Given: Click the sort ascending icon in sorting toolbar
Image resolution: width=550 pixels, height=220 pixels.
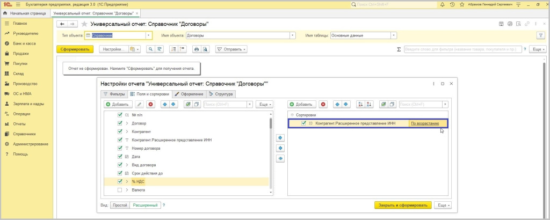Looking at the screenshot, I should [x=359, y=104].
